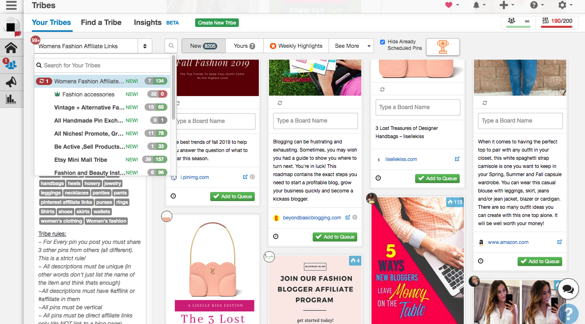Open lisellekiss.com link

coord(401,159)
